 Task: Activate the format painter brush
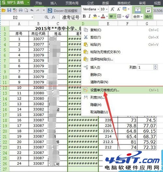127,16
